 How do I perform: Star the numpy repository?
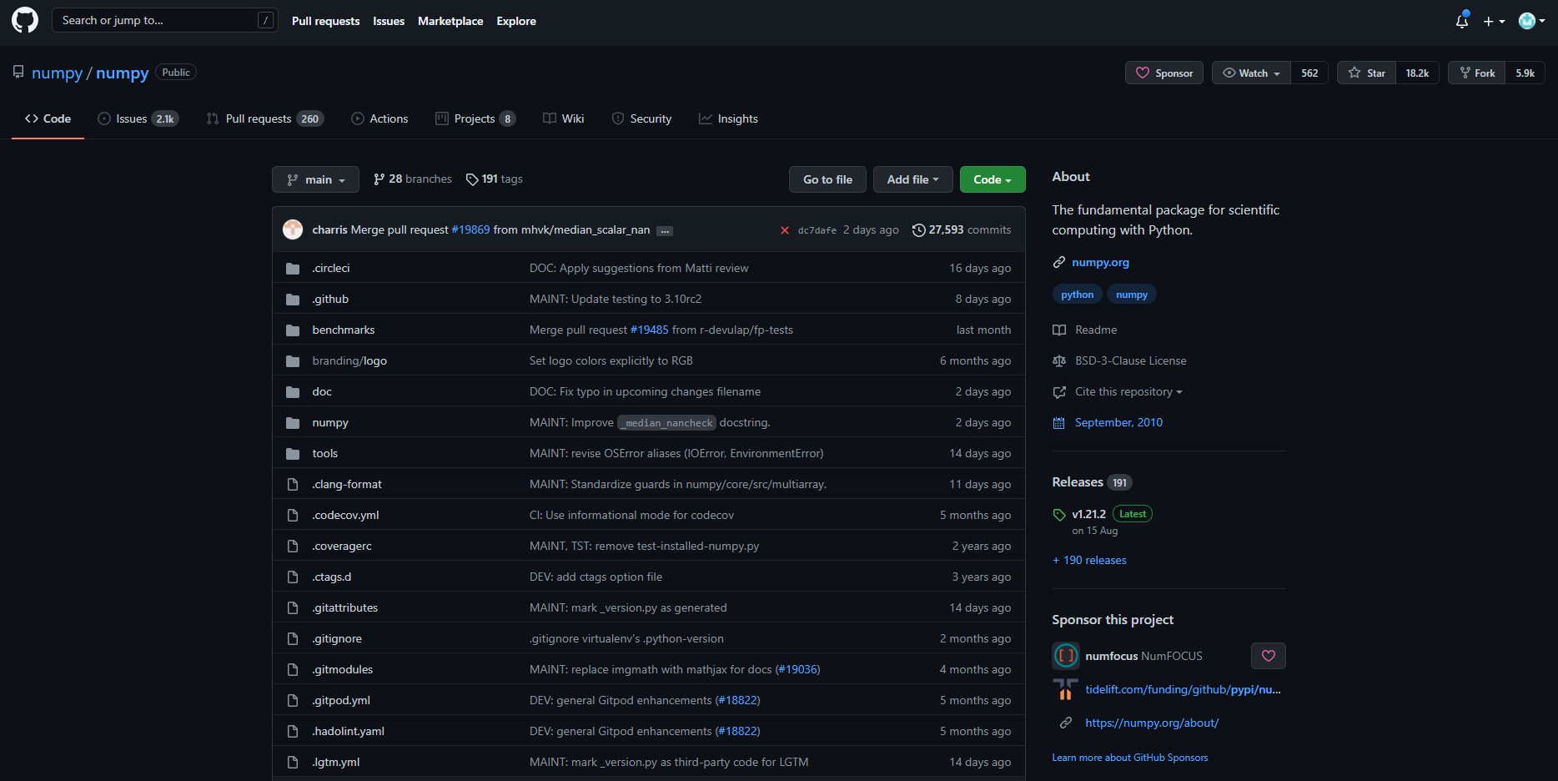(1366, 73)
